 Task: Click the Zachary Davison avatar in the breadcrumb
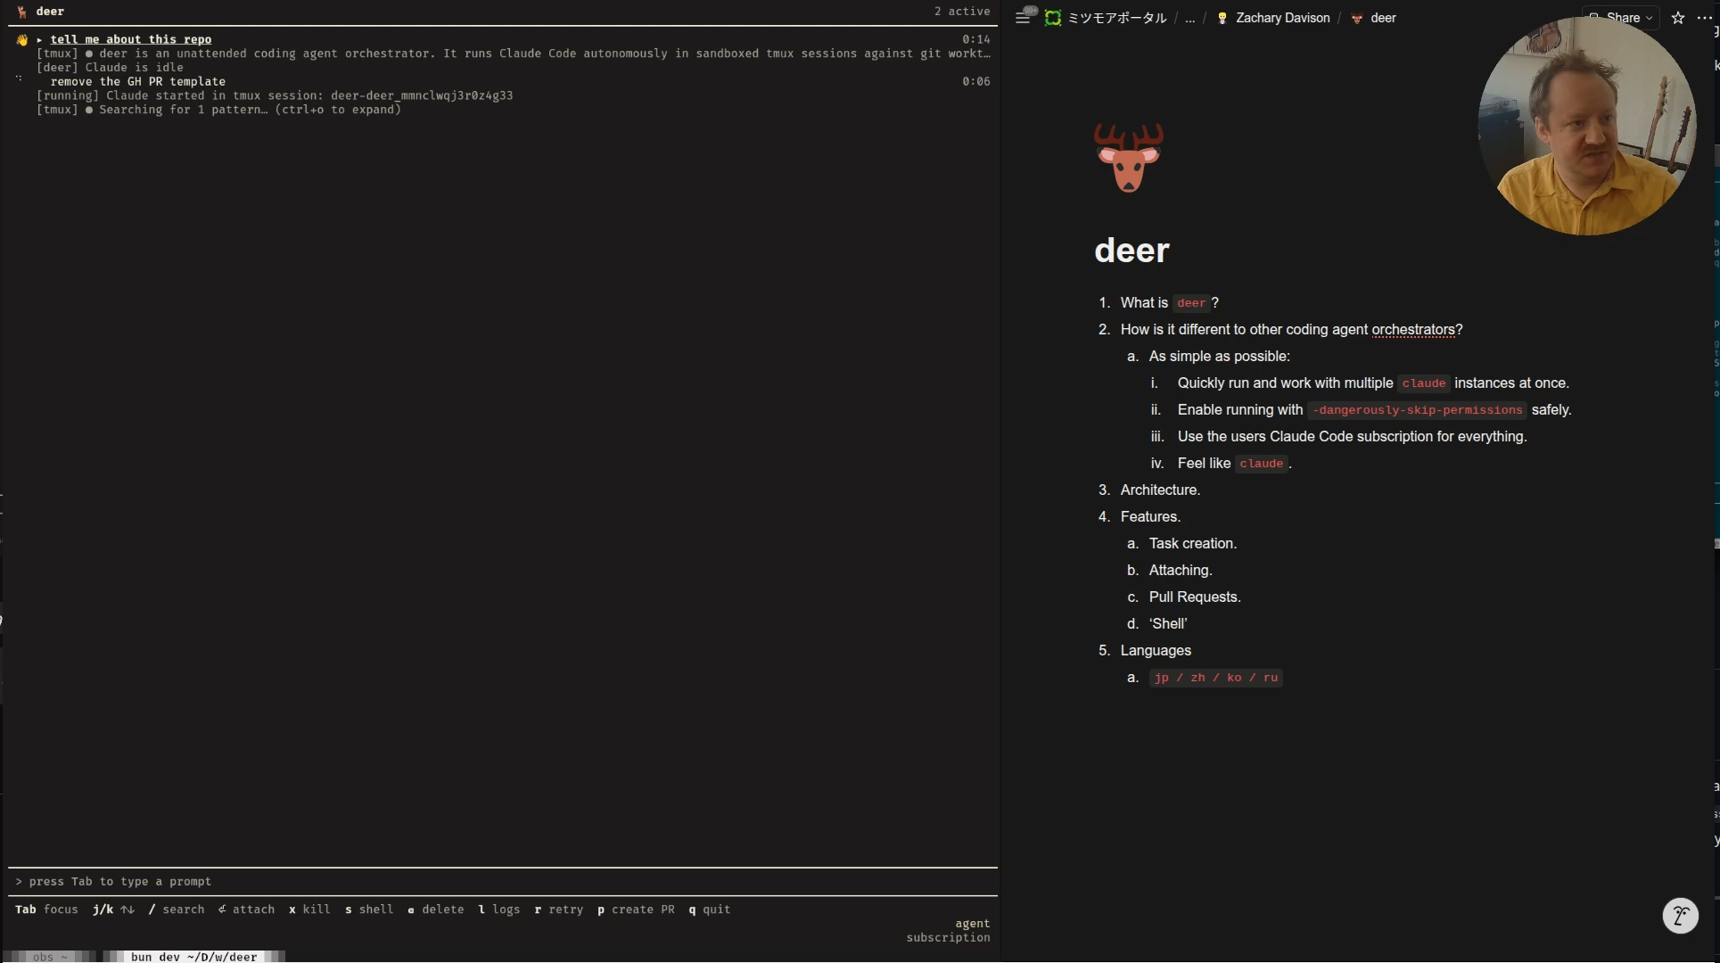coord(1224,17)
